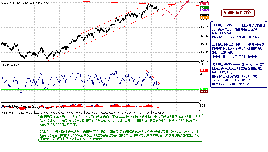Click the 108.55 price axis value

point(204,61)
